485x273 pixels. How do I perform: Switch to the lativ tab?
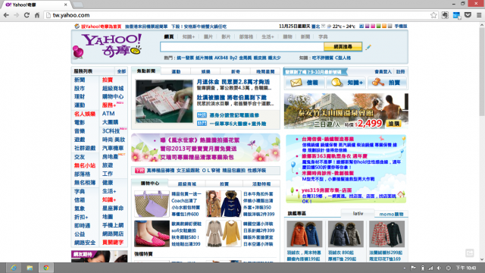point(358,214)
